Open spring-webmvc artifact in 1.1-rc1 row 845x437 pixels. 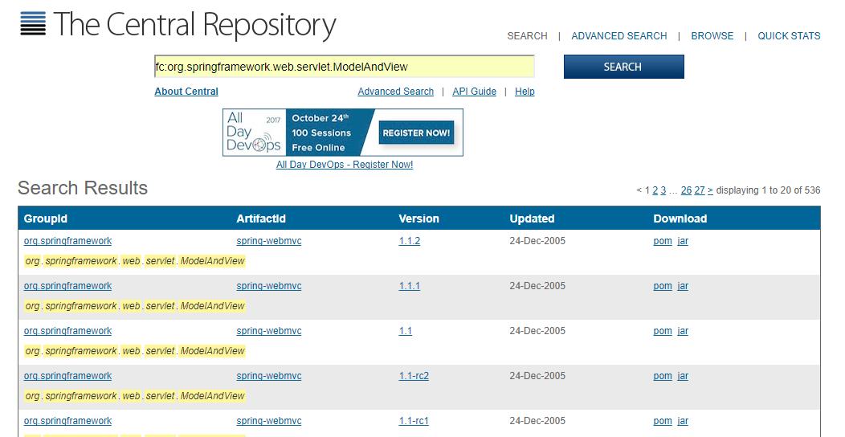tap(268, 421)
